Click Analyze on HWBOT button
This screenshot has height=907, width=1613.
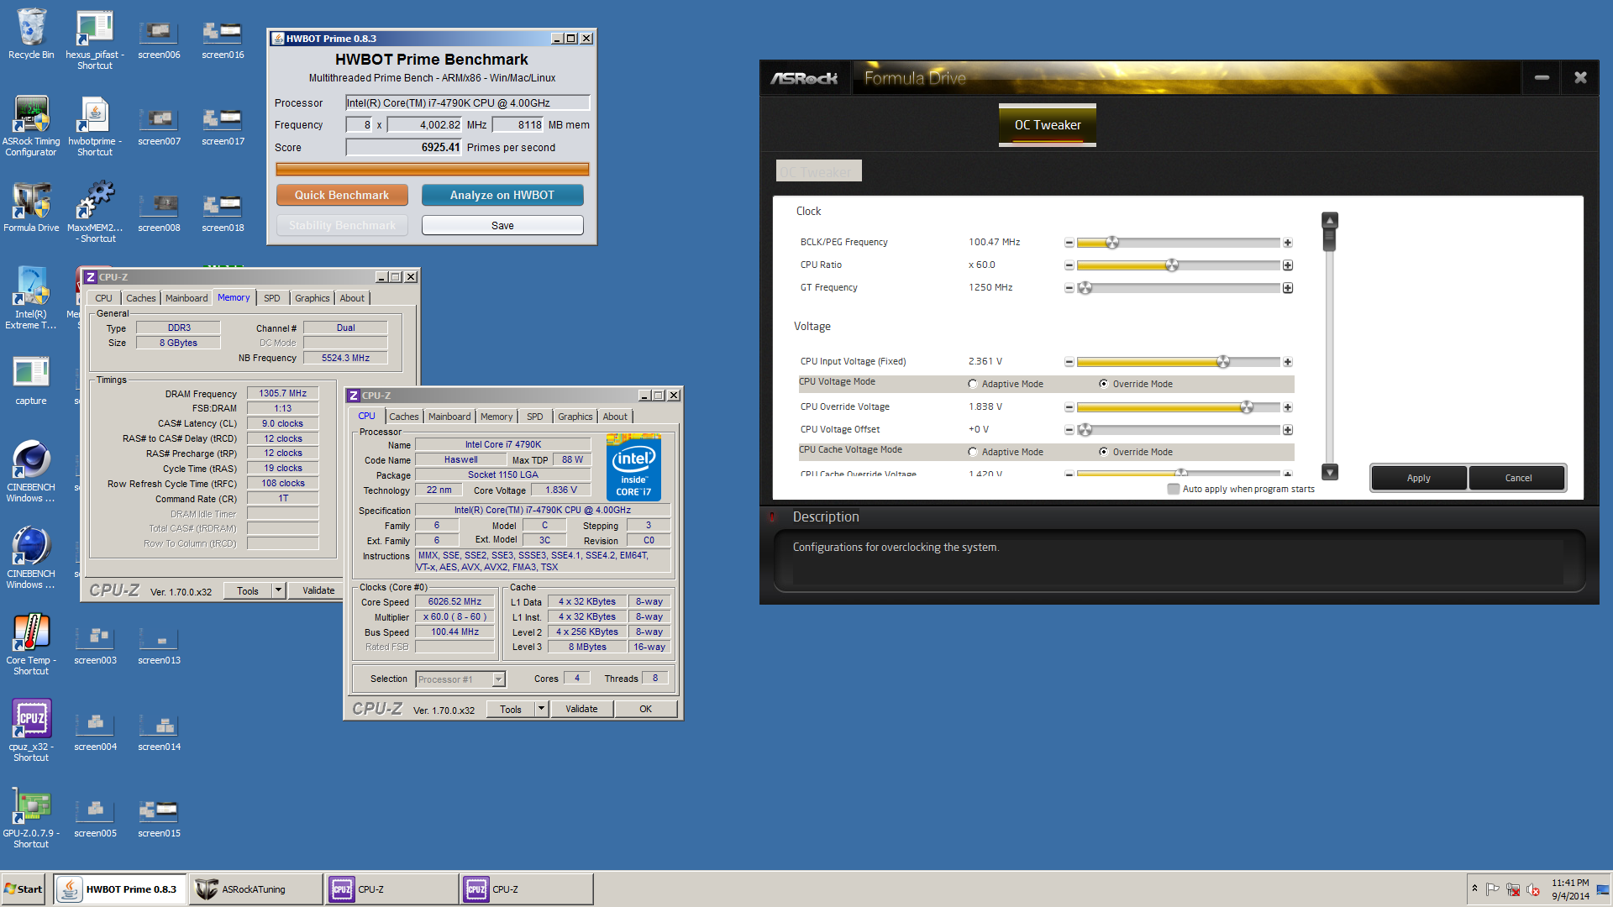pos(502,195)
